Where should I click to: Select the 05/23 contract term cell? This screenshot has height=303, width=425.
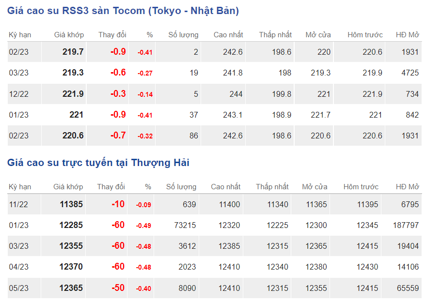click(x=18, y=288)
